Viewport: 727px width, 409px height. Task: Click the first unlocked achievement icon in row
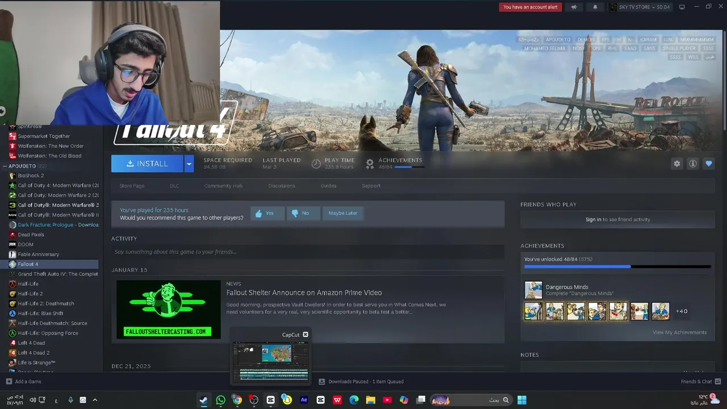[x=533, y=311]
